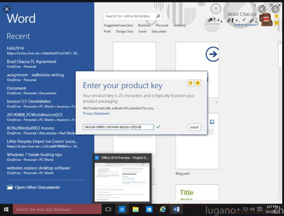The image size is (284, 216).
Task: Open the recent file named Document
Action: 31,90
